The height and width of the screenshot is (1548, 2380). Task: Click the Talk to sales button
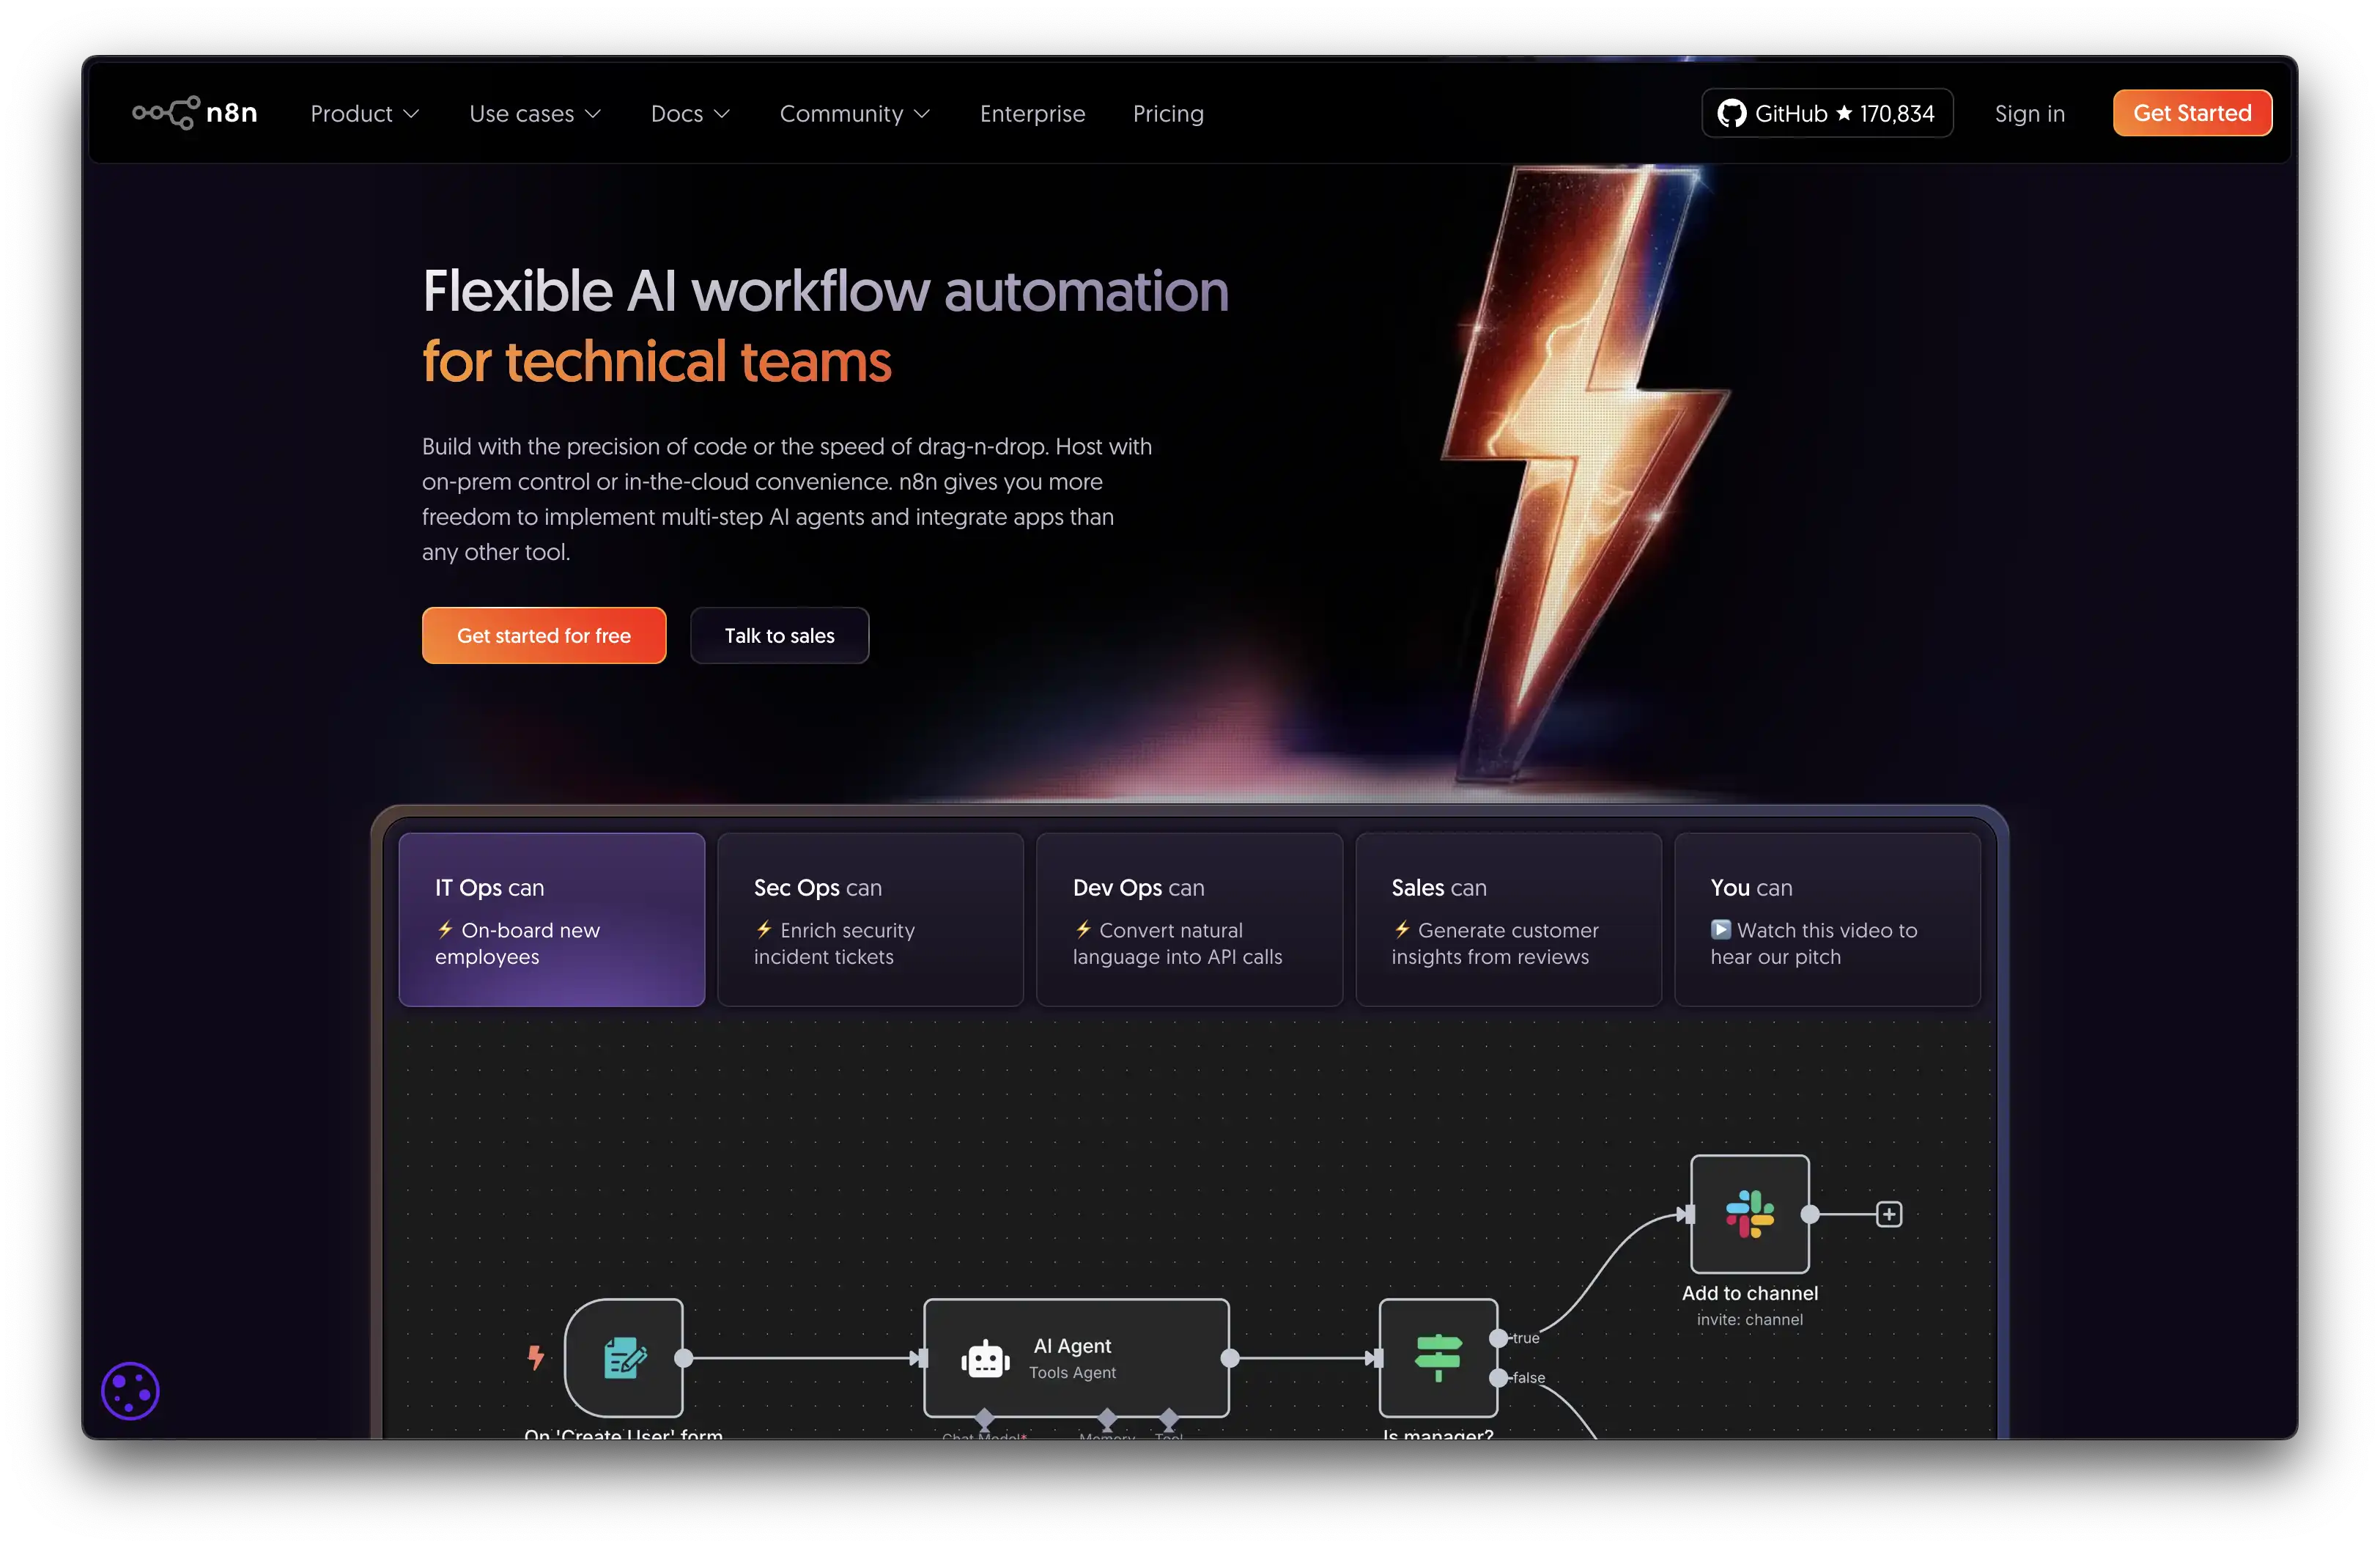coord(779,635)
